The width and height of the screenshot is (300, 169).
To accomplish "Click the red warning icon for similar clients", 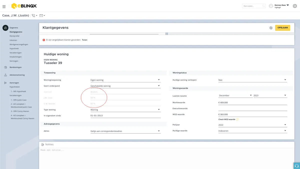I will tap(44, 40).
